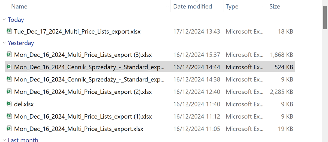Click Excel icon of Cennik file modified 14:38
The height and width of the screenshot is (142, 328).
click(9, 79)
